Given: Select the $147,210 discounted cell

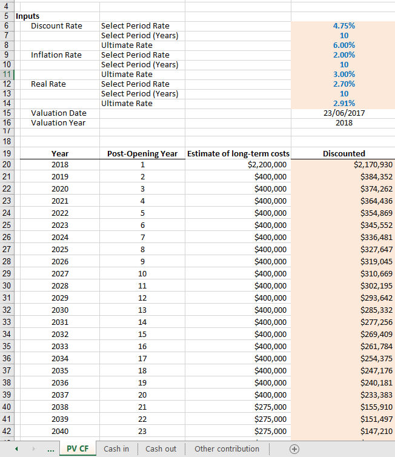Looking at the screenshot, I should [x=343, y=432].
